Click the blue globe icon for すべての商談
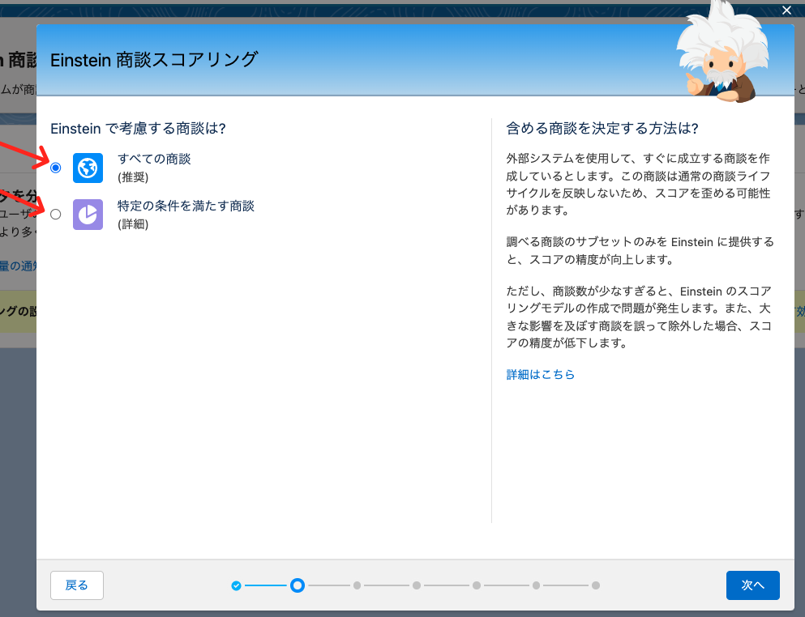This screenshot has width=805, height=617. [x=88, y=168]
